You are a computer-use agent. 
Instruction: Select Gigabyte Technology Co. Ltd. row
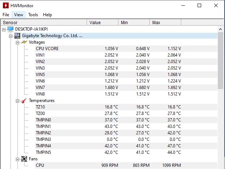point(119,36)
